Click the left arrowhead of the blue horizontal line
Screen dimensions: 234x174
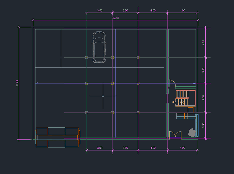[37, 83]
